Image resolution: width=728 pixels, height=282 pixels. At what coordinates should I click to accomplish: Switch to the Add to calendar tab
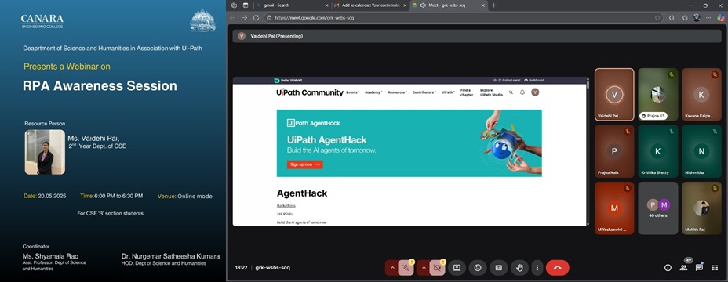click(370, 5)
